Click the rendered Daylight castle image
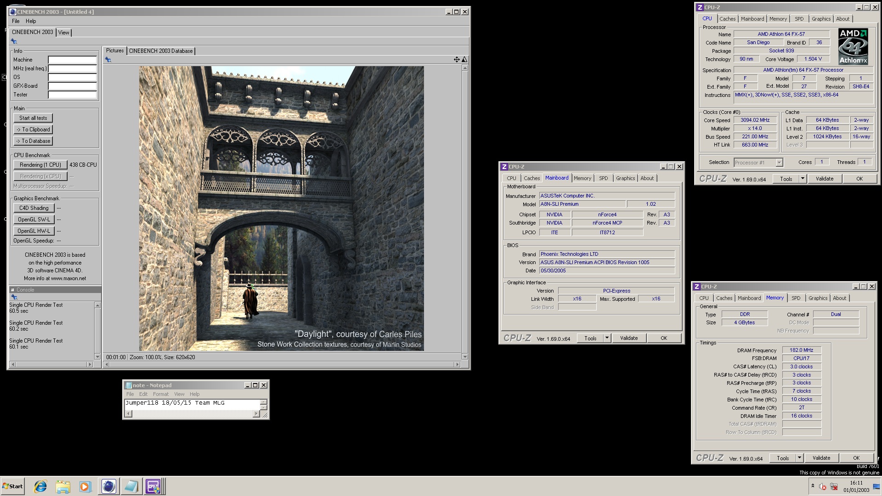Screen dimensions: 882x496 (x=282, y=209)
